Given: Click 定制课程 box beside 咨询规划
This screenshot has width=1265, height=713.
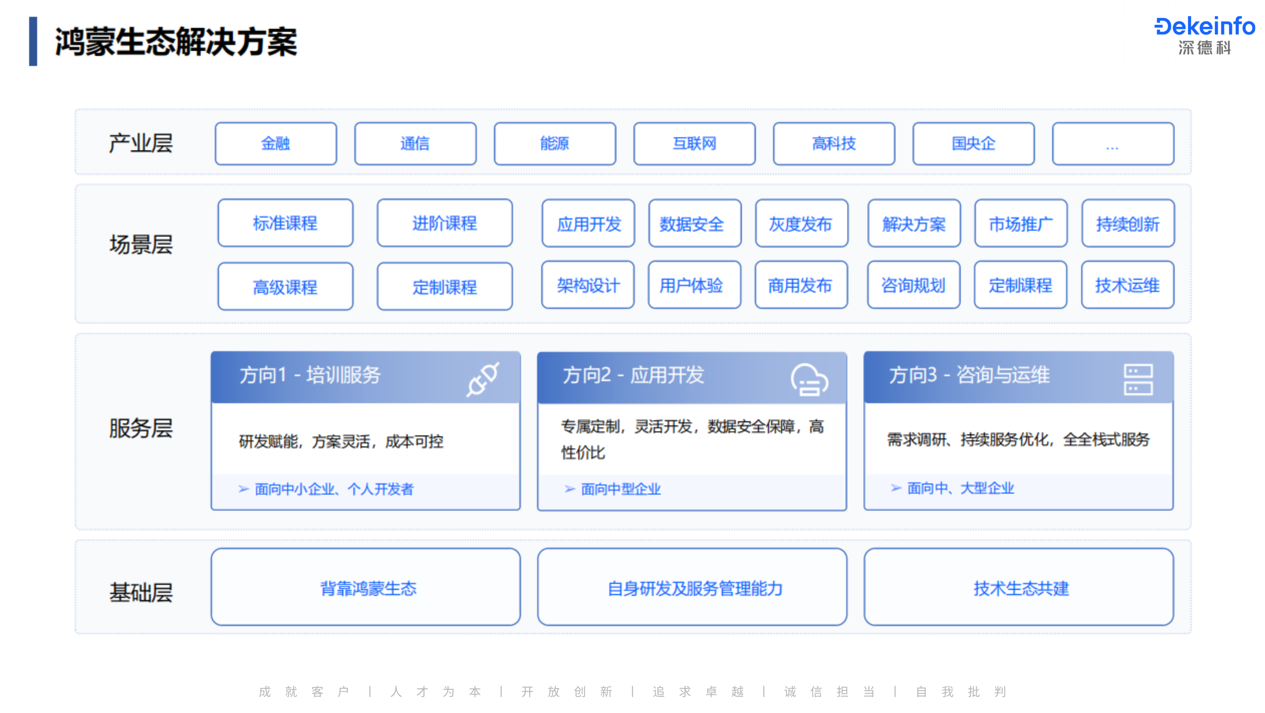Looking at the screenshot, I should point(1020,285).
